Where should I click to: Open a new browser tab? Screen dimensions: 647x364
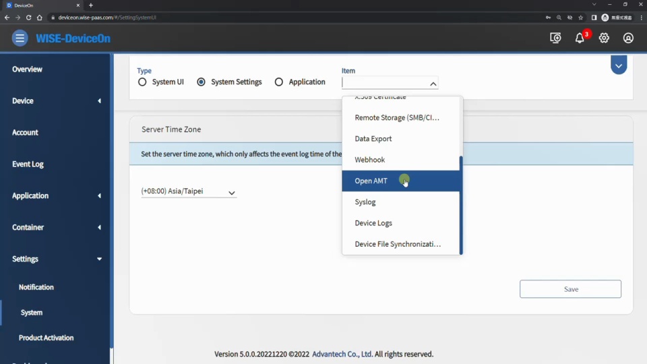pyautogui.click(x=91, y=5)
